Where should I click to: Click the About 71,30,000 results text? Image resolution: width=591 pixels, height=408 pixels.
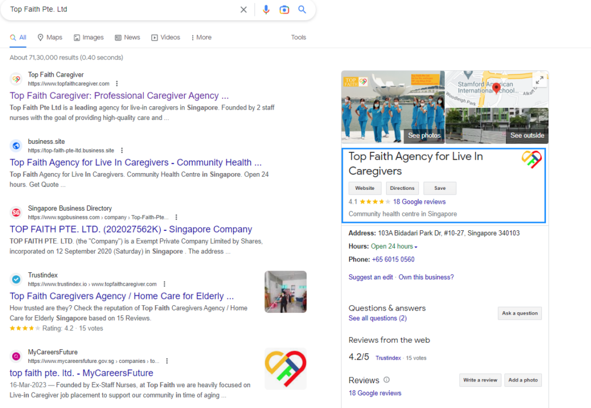66,58
